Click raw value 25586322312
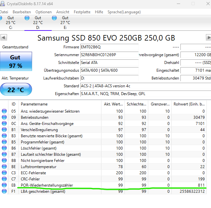This screenshot has width=211, height=208. pos(192,191)
